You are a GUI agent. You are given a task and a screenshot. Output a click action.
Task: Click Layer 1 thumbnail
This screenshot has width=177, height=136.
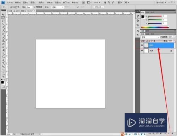[x=146, y=45]
